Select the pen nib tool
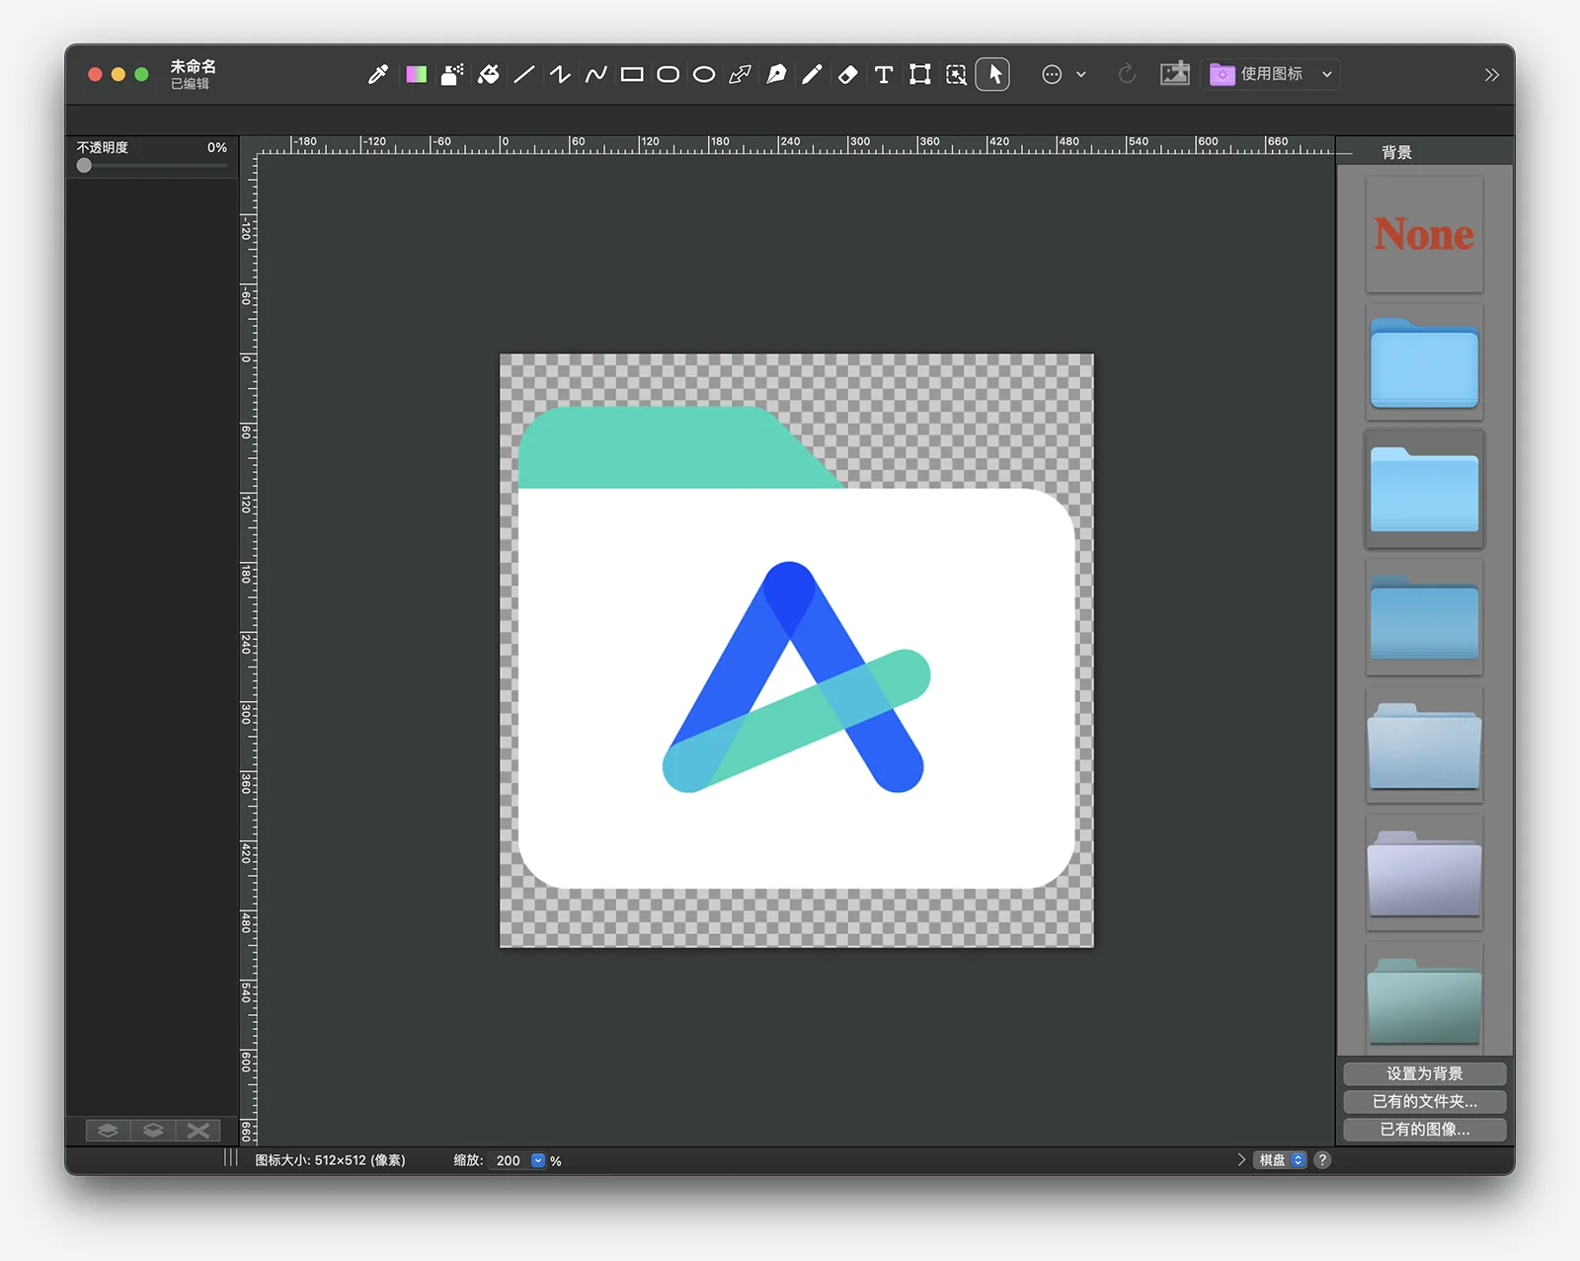The image size is (1580, 1261). point(776,74)
